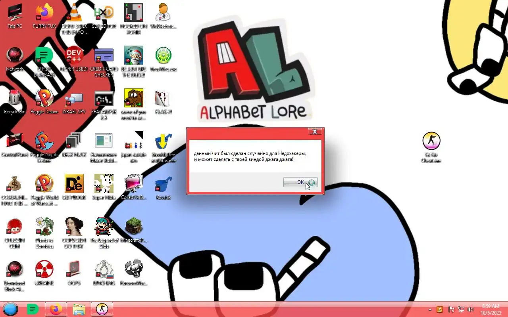Show hidden tray icons arrow

[430, 309]
